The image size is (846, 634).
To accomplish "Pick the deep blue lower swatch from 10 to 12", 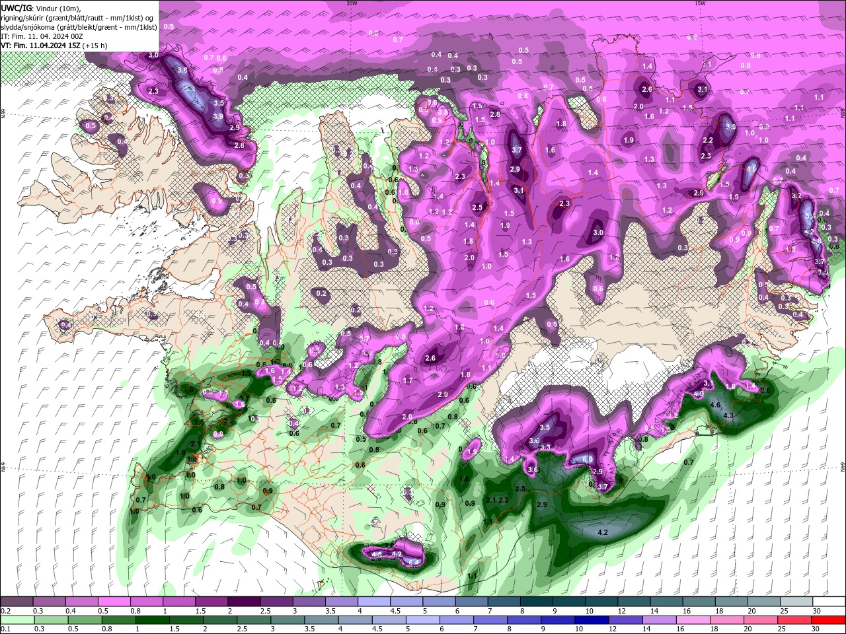I will pyautogui.click(x=592, y=620).
